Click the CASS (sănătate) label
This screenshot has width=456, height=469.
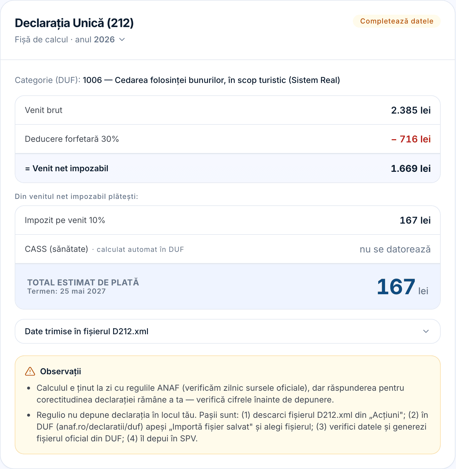tap(57, 249)
